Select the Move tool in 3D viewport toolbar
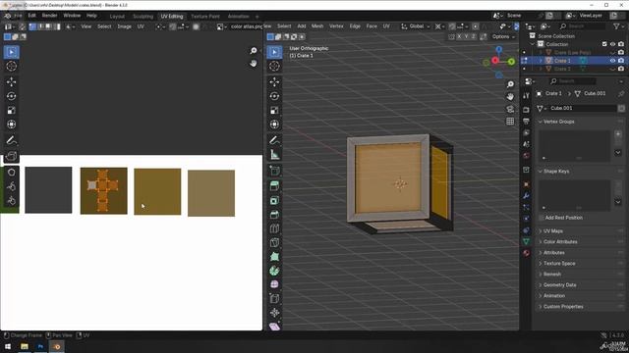This screenshot has height=353, width=629. pos(274,81)
